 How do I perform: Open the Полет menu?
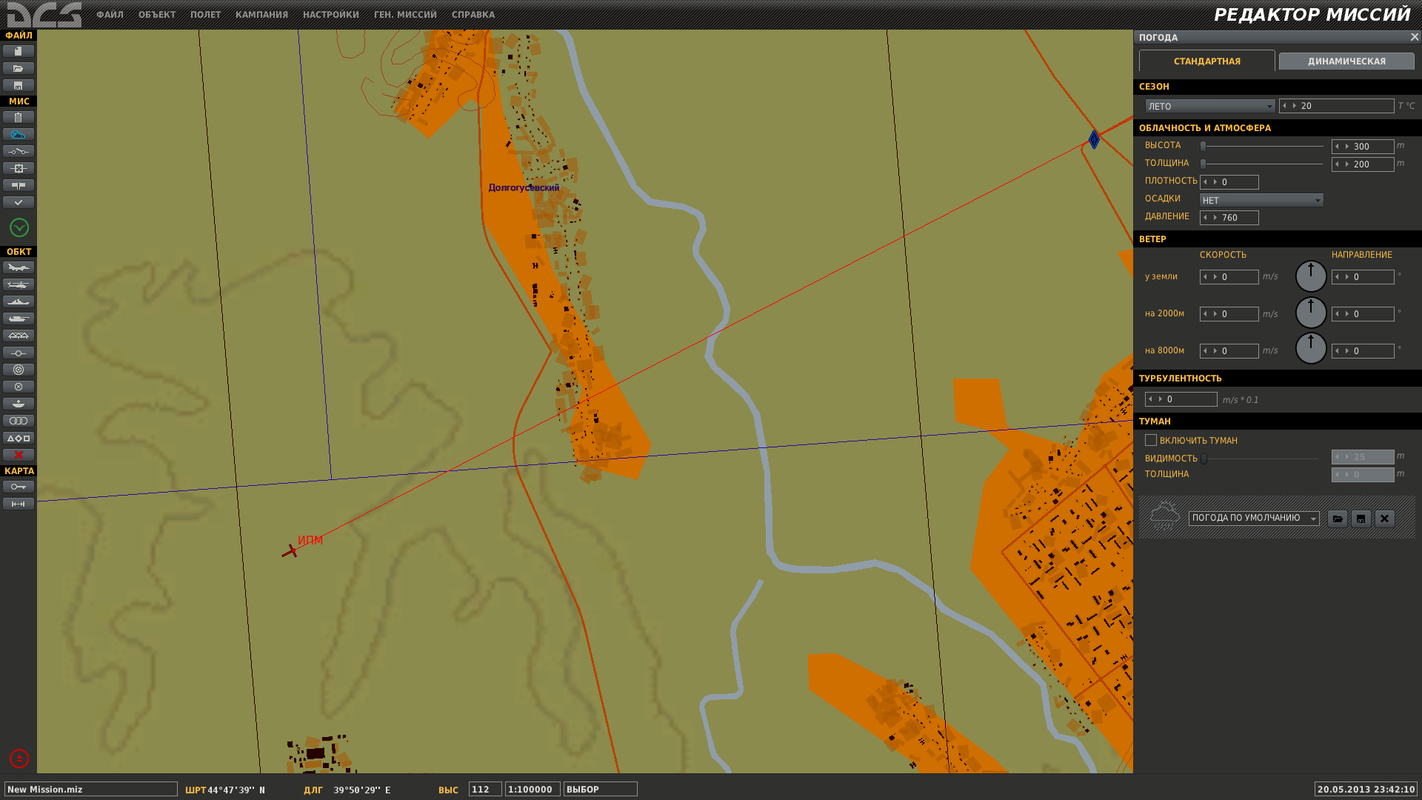(x=205, y=15)
